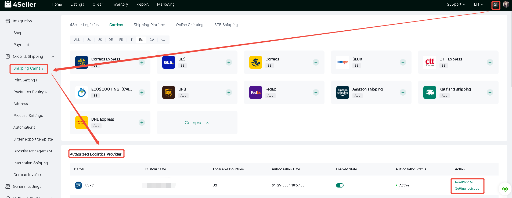Open the Listings menu
The height and width of the screenshot is (198, 512).
pos(77,4)
